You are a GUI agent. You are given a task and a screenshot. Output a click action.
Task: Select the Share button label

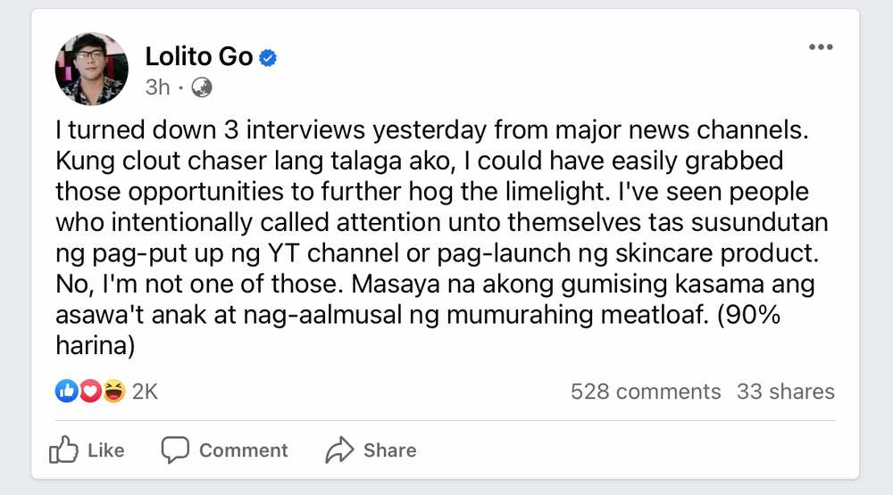[390, 450]
